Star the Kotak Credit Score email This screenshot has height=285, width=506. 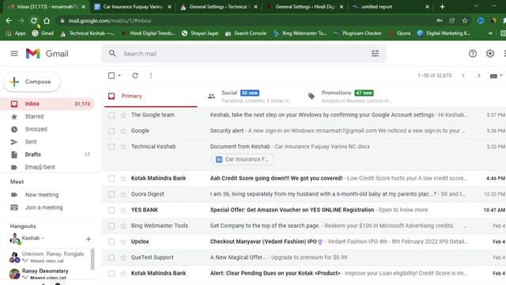[x=123, y=178]
